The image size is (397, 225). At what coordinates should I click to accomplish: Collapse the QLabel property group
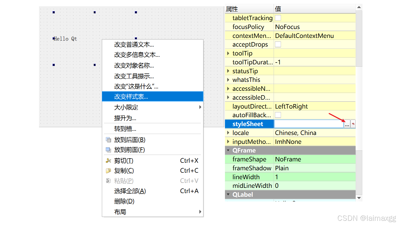point(228,194)
